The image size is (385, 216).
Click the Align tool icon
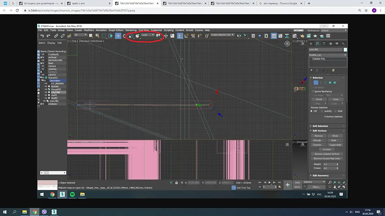(246, 36)
